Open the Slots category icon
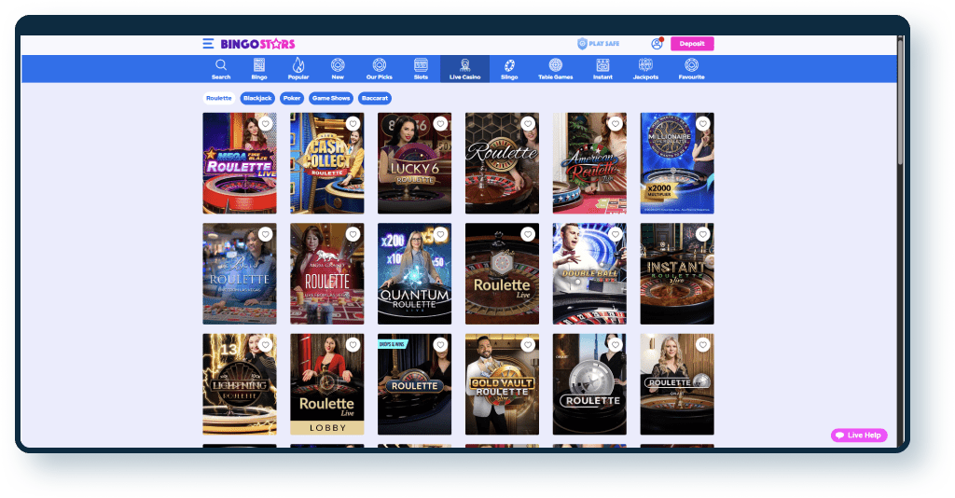Viewport: 955px width, 498px height. 421,68
